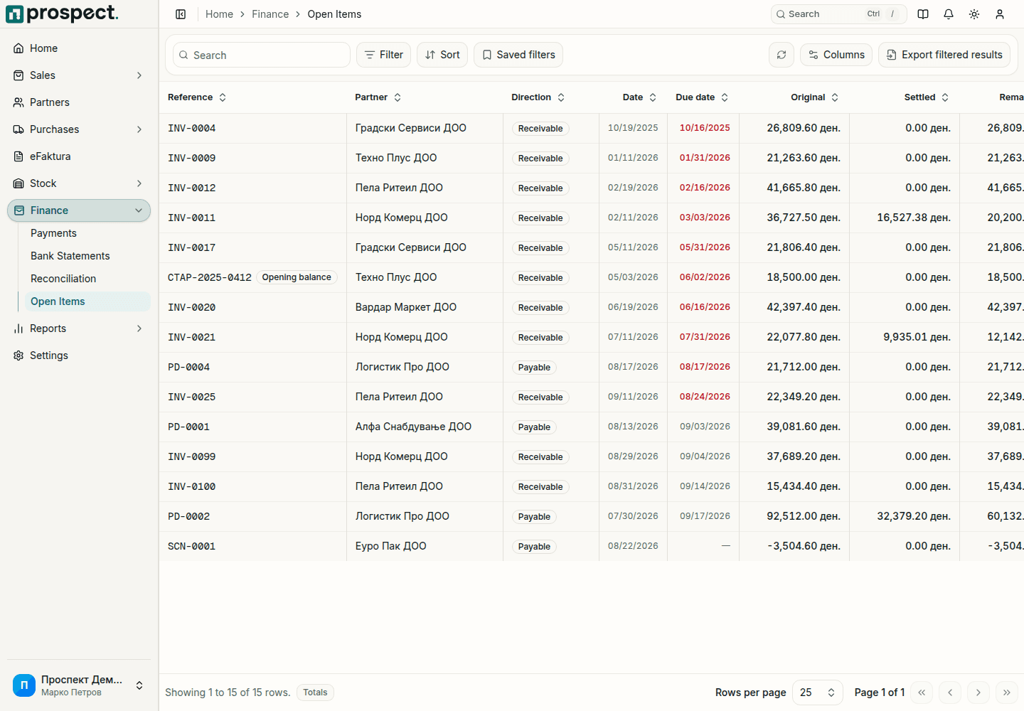
Task: Go to the previous page arrow
Action: pyautogui.click(x=950, y=693)
